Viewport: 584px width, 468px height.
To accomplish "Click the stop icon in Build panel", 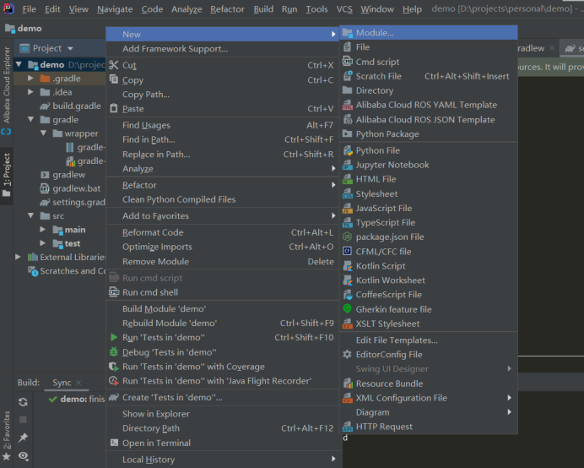I will [23, 420].
